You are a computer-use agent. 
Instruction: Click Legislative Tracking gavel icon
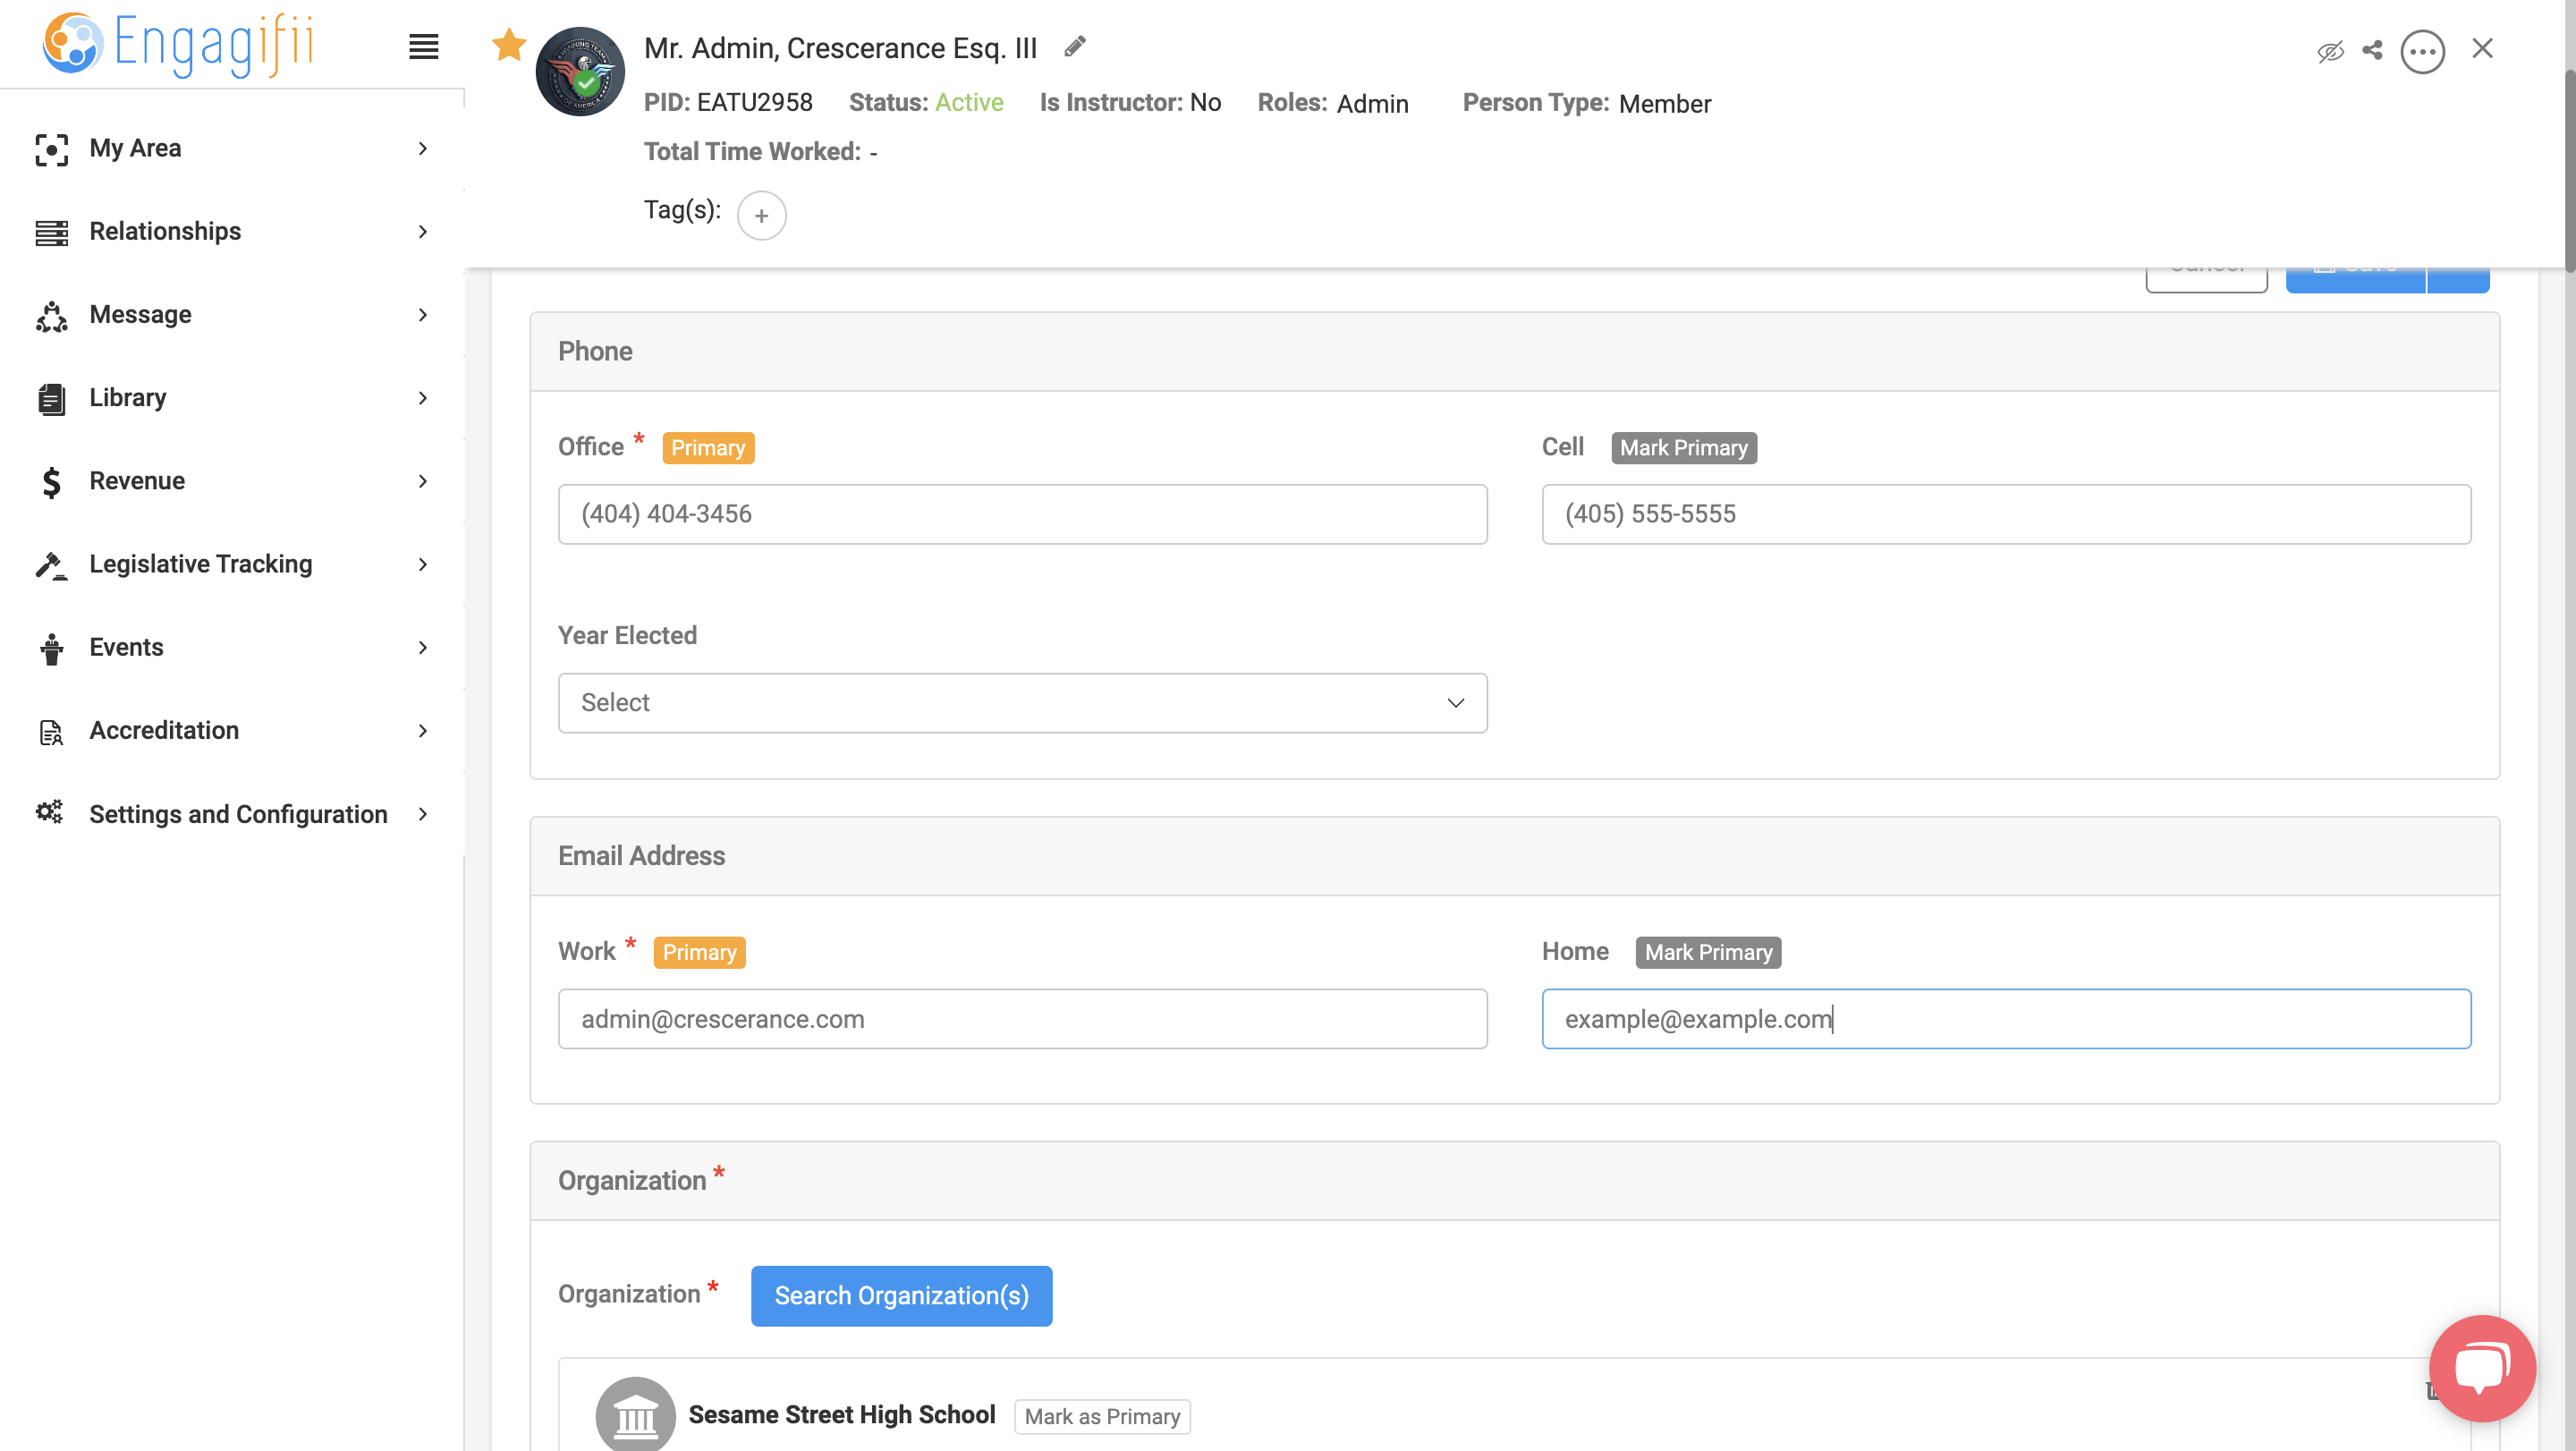[52, 565]
